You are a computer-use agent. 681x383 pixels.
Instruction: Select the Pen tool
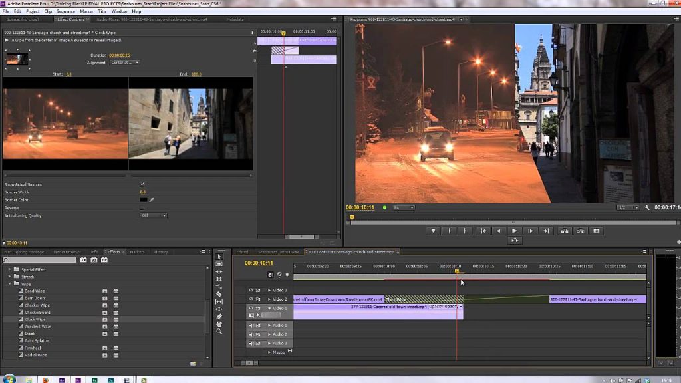click(x=219, y=317)
